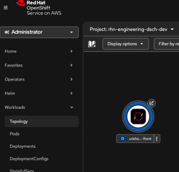179x172 pixels.
Task: Go to the Pods page
Action: (x=15, y=134)
